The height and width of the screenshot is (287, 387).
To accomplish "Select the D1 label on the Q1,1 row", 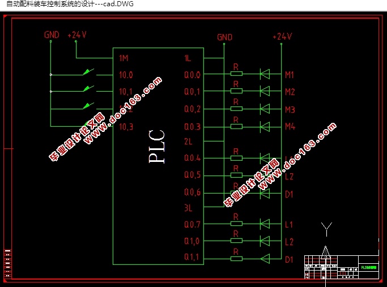I will (x=289, y=260).
